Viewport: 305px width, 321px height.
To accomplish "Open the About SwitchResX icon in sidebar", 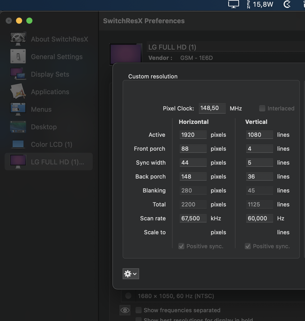I will click(18, 39).
